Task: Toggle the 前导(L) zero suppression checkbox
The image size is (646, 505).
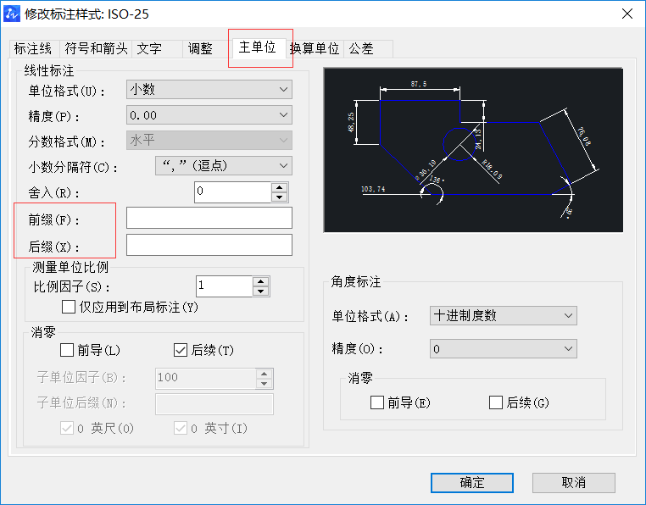Action: (68, 349)
